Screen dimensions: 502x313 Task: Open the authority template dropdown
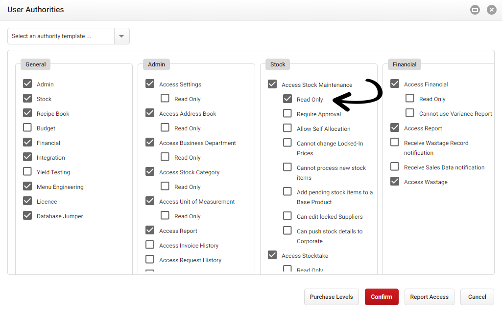pos(121,36)
